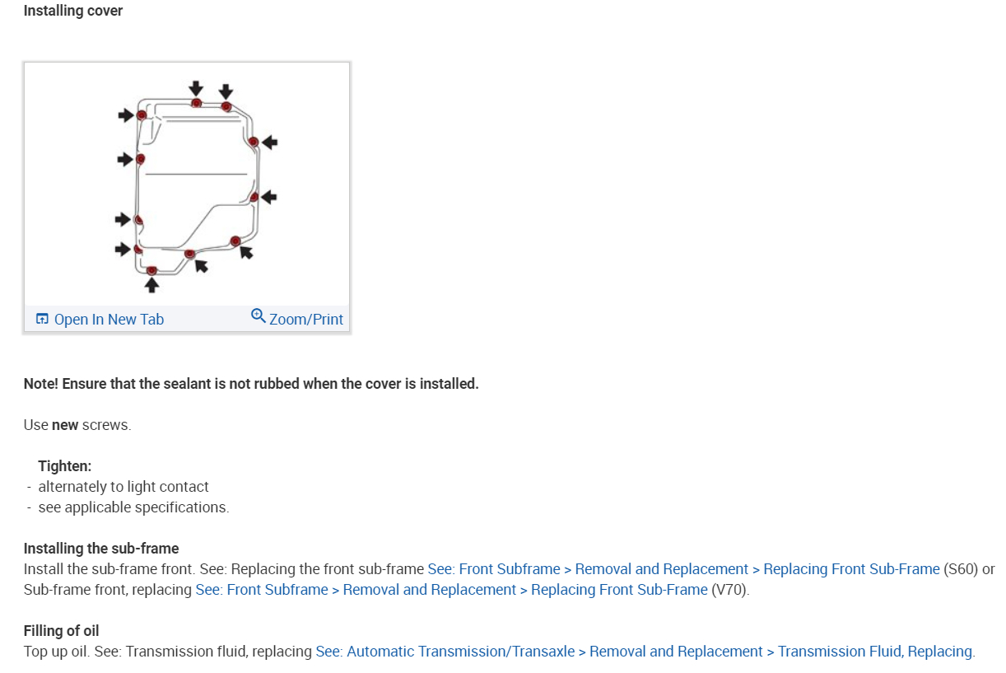
Task: Open the S60 Replacing Front Sub-Frame link
Action: 851,569
